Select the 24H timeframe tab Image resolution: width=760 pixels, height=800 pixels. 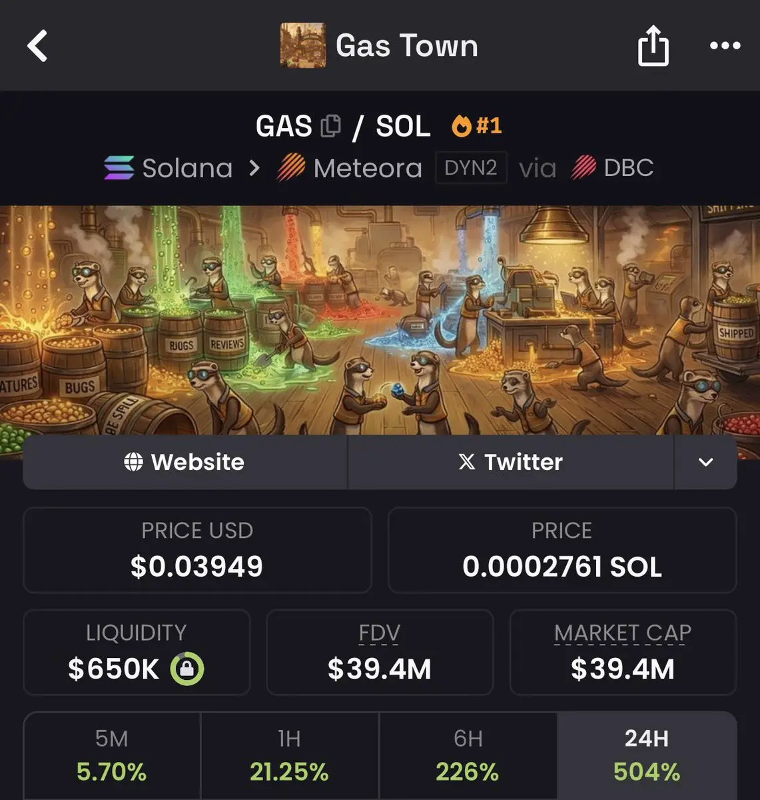646,756
